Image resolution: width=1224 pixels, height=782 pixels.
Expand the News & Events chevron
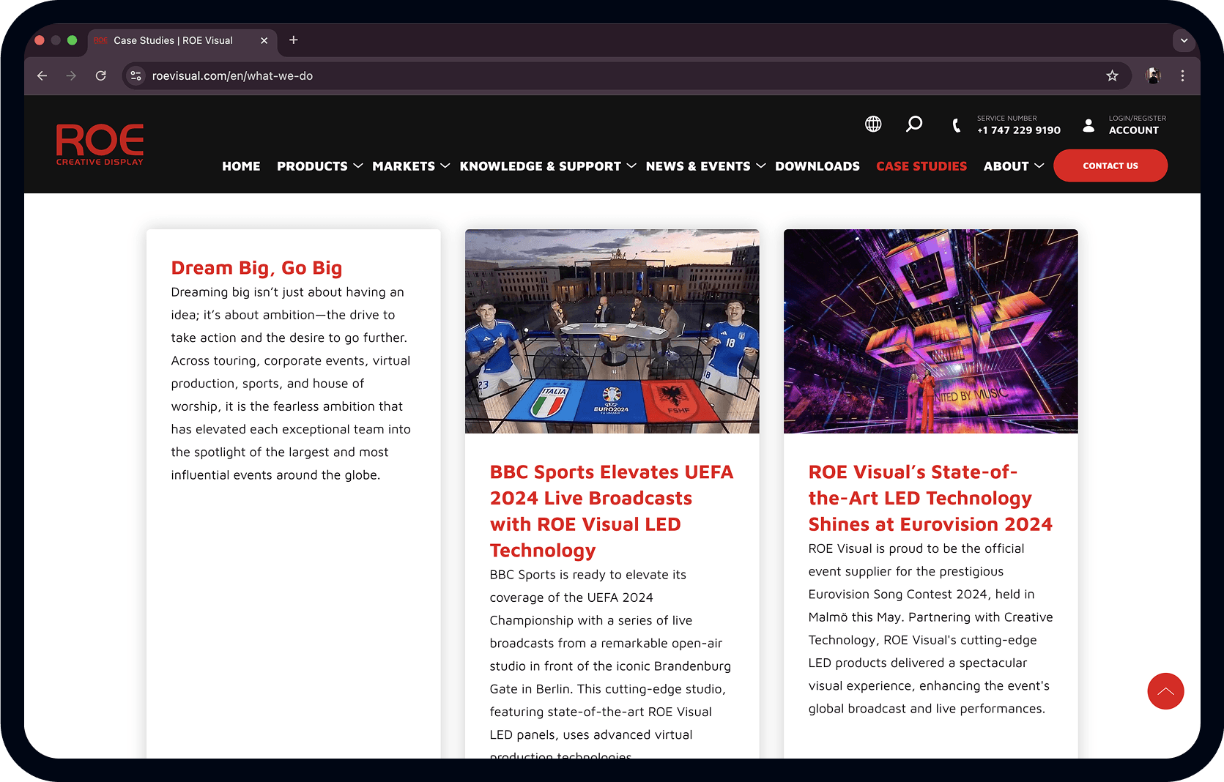pos(761,166)
